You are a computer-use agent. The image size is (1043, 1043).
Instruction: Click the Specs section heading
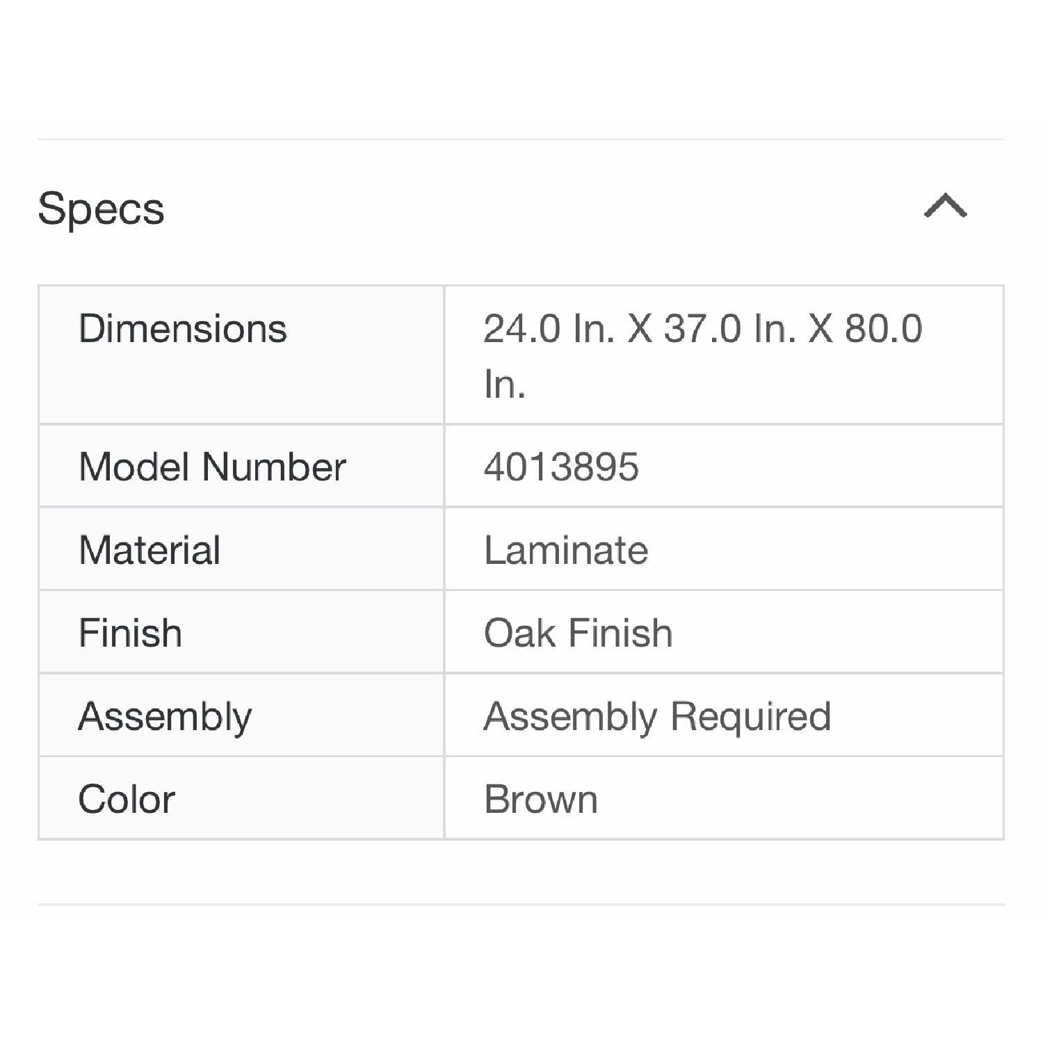pyautogui.click(x=101, y=209)
